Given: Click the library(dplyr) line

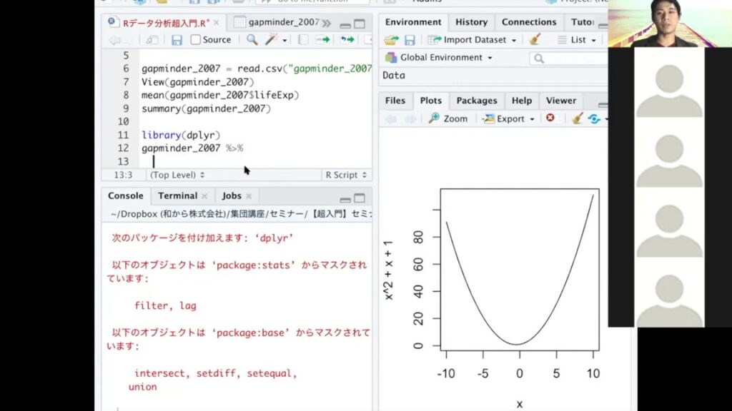Looking at the screenshot, I should [x=181, y=135].
